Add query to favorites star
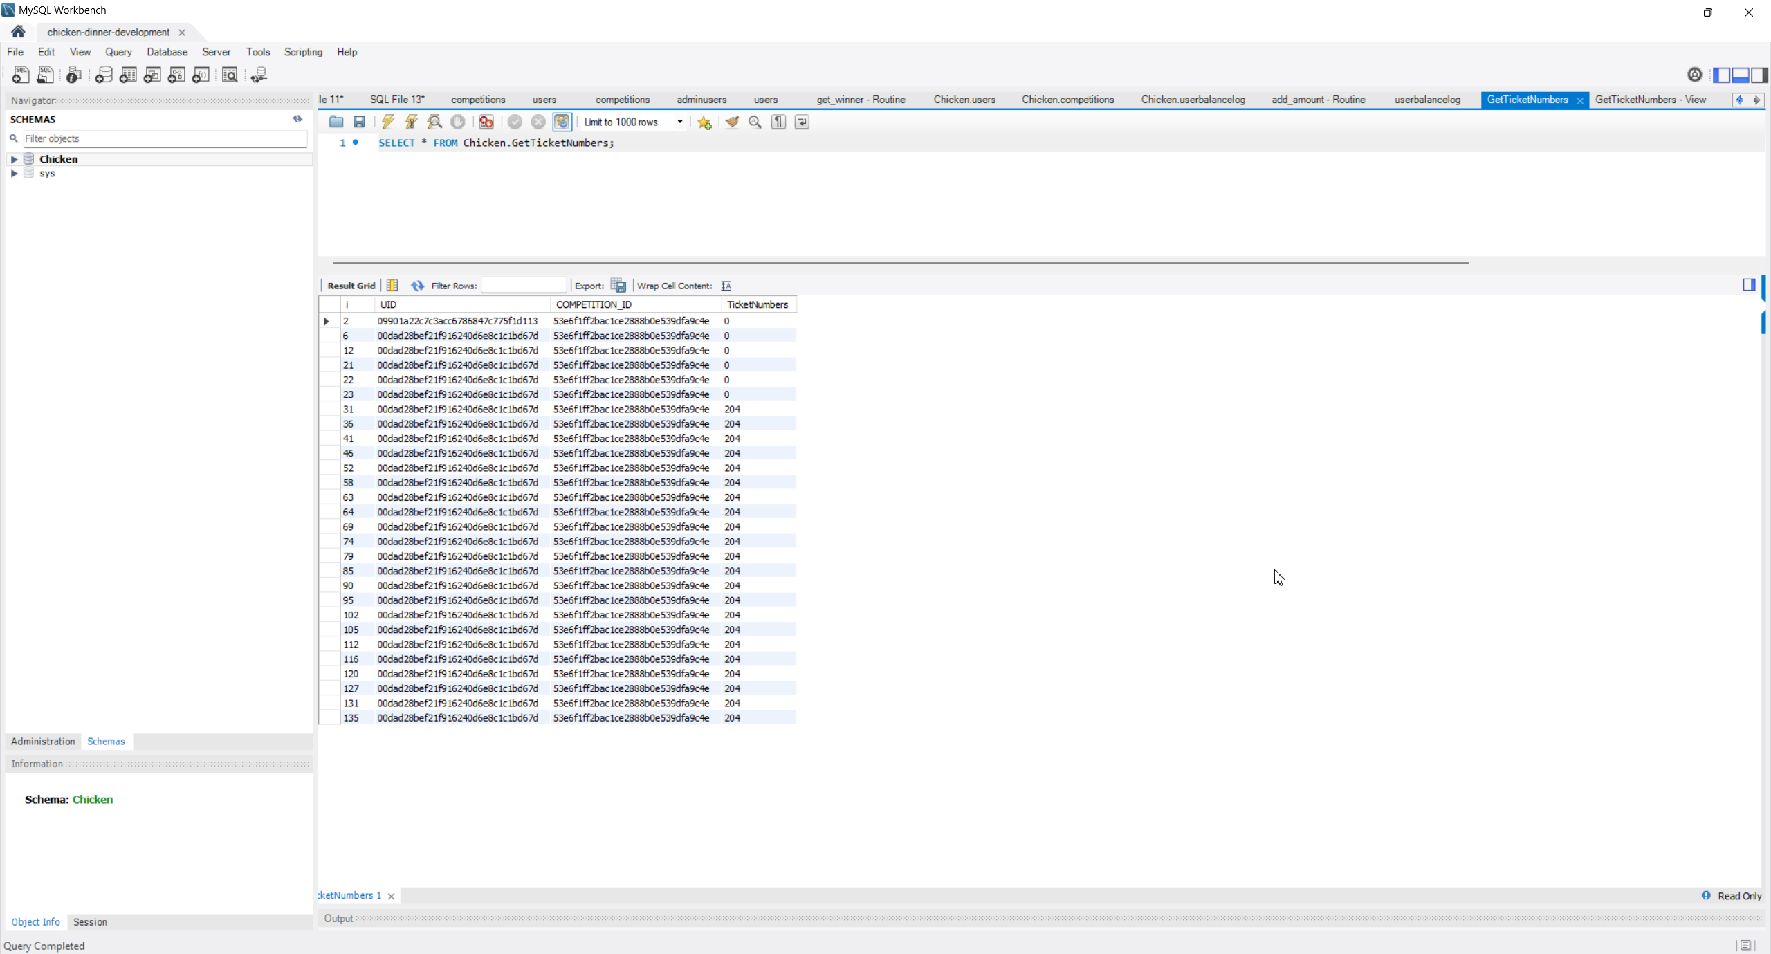This screenshot has width=1771, height=954. (704, 122)
